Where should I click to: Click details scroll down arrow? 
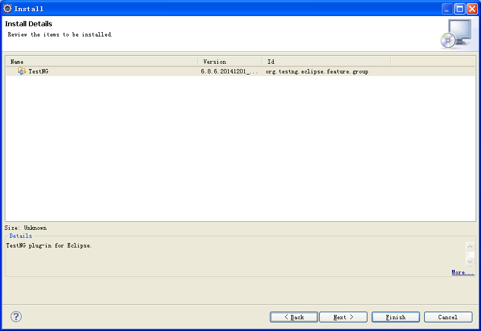(470, 261)
